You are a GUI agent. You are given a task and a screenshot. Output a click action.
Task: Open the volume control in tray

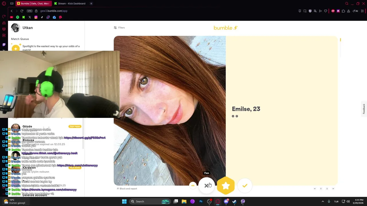(348, 201)
